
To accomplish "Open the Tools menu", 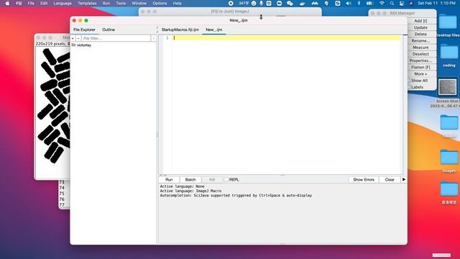I will click(121, 4).
